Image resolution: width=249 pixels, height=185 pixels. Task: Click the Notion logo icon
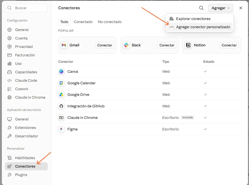(x=188, y=45)
